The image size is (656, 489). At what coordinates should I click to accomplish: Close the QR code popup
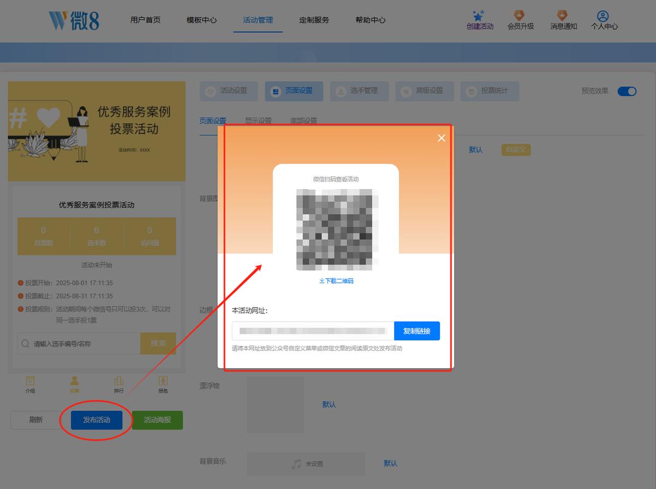[441, 138]
